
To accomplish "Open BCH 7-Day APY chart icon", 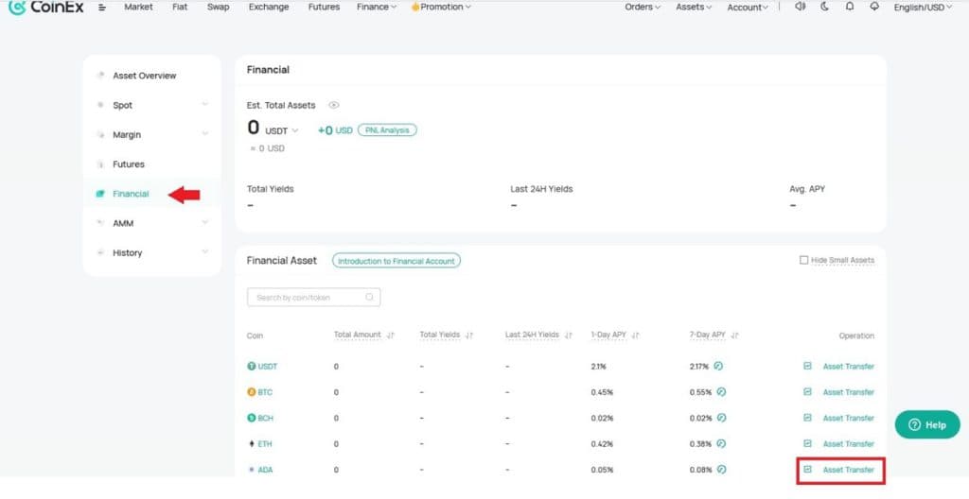I will tap(721, 418).
